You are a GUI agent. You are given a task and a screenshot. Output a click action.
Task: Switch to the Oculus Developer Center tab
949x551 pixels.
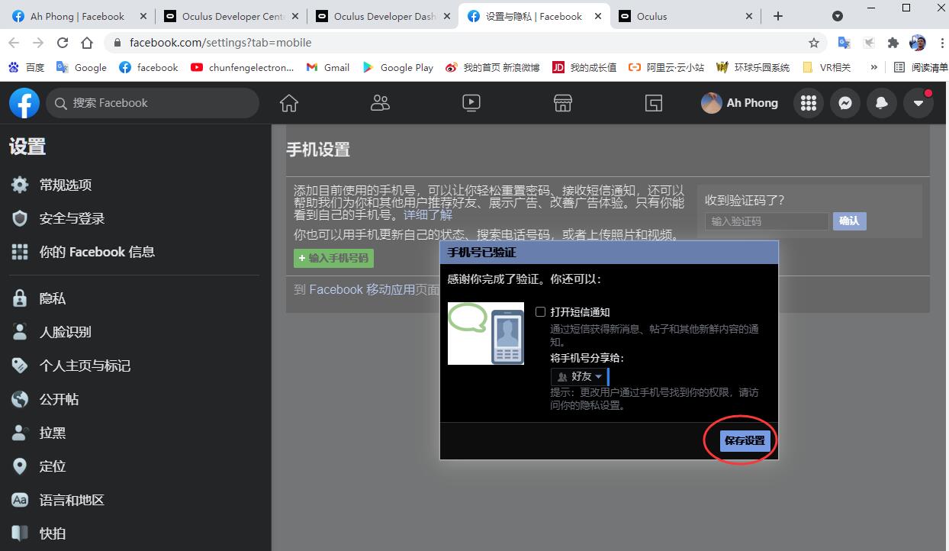click(230, 16)
